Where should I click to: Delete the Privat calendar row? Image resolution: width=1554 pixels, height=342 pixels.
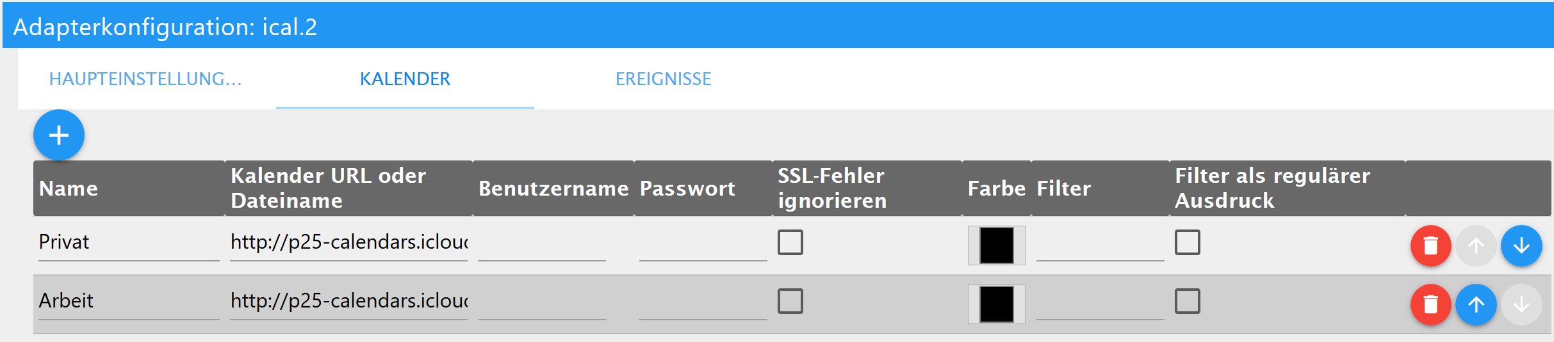click(1430, 245)
